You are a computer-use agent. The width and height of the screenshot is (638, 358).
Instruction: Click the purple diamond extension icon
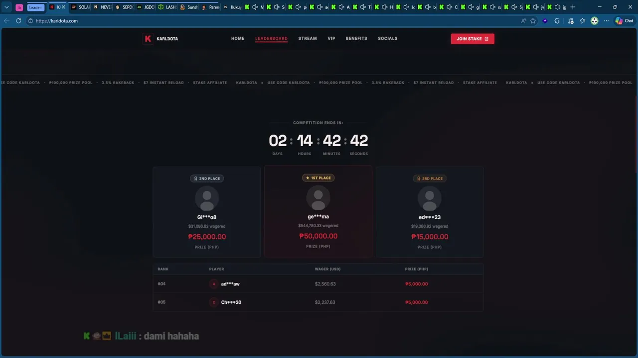(545, 21)
